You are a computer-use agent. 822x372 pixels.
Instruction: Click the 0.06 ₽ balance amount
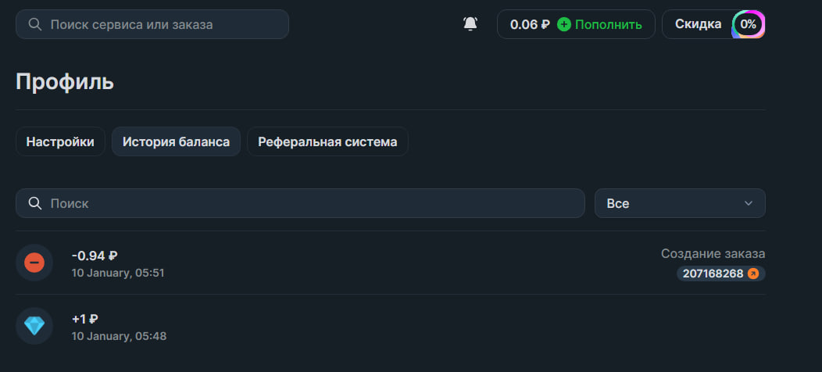(x=530, y=24)
